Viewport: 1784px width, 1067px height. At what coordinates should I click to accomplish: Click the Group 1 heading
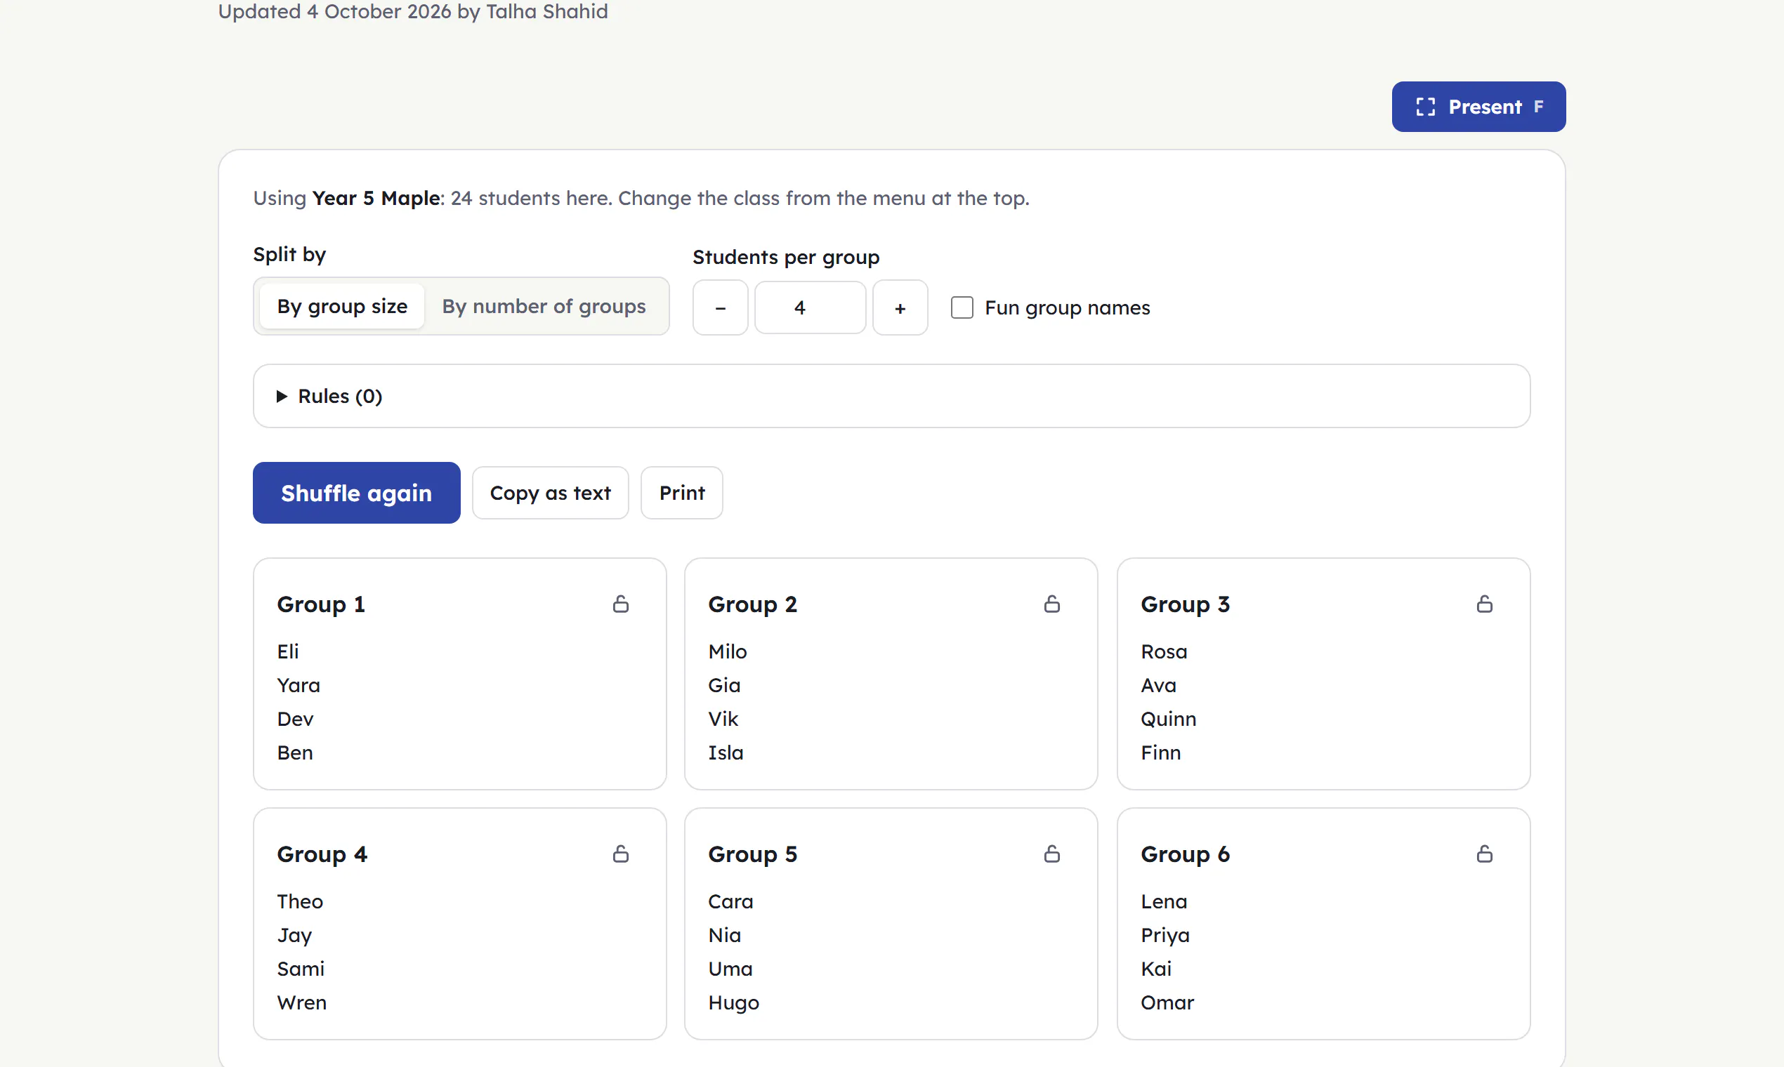pos(321,604)
